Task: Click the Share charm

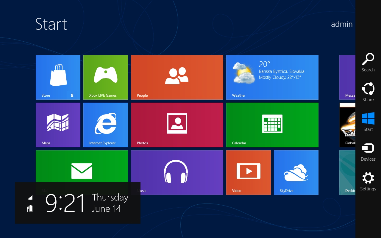Action: click(368, 92)
